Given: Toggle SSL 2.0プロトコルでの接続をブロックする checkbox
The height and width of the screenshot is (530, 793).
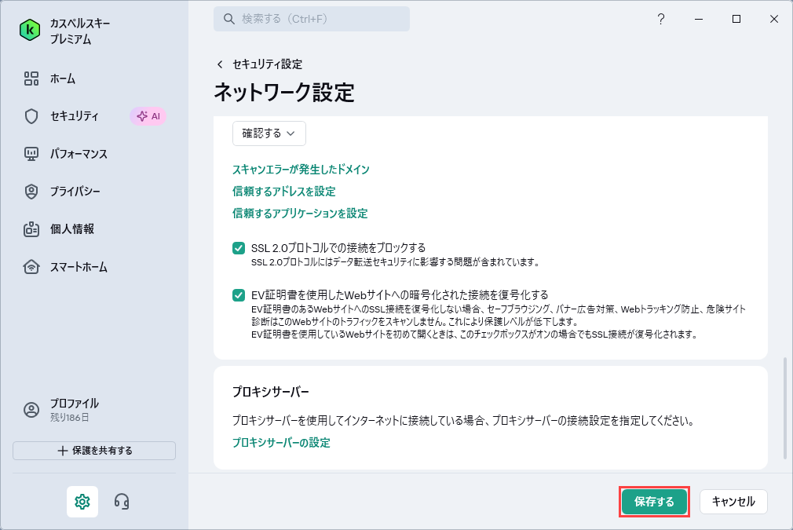Looking at the screenshot, I should coord(239,248).
